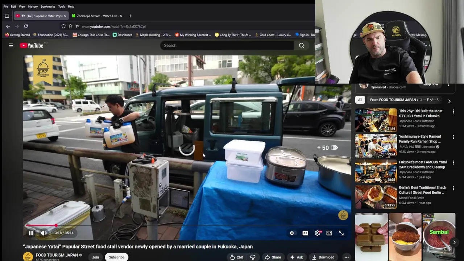Select From FOOD TOURISM JAPAN filter chip
The height and width of the screenshot is (261, 464).
(405, 100)
